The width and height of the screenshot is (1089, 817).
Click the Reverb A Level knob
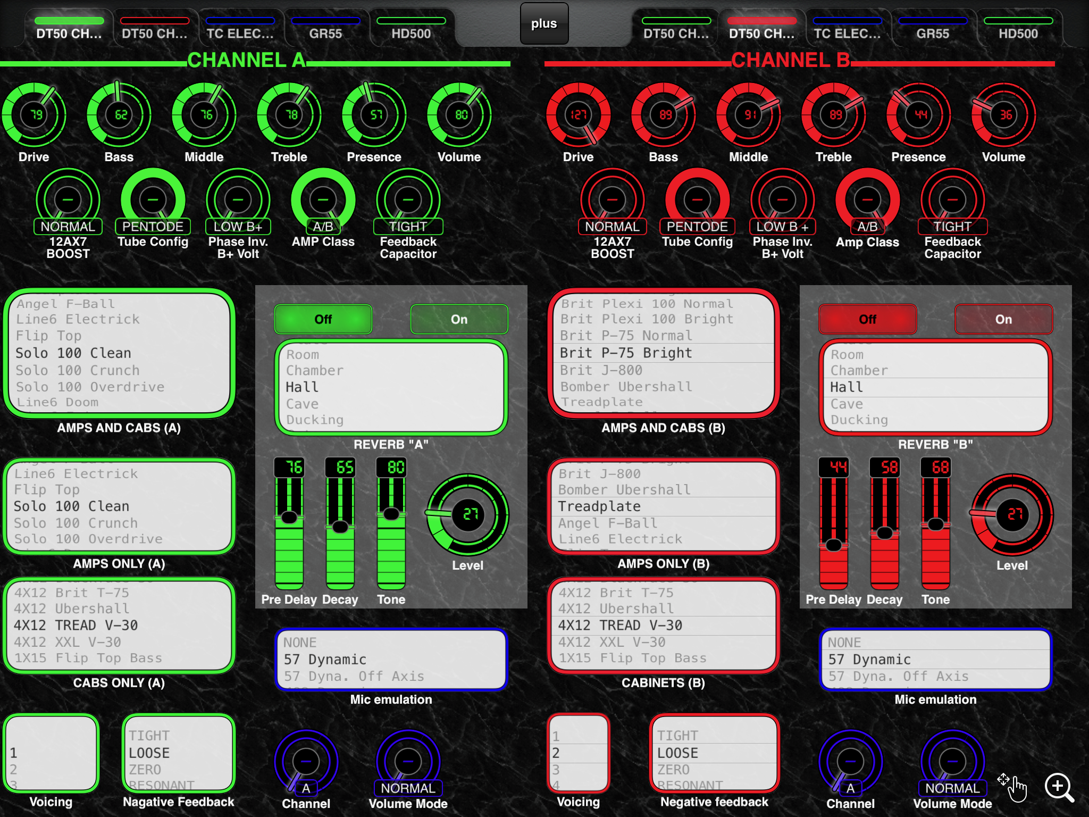pos(468,514)
